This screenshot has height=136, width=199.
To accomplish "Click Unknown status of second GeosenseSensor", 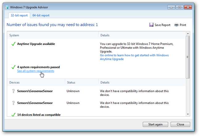I will pos(73,103).
